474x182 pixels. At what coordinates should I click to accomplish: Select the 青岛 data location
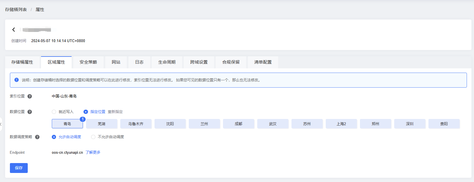click(67, 124)
